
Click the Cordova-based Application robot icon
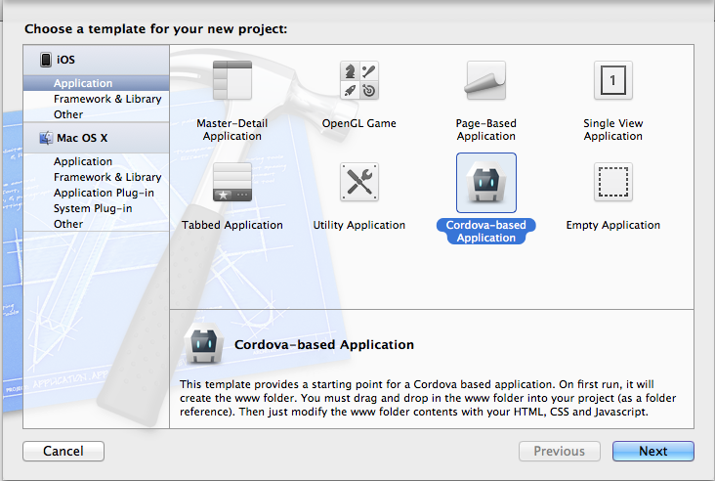[x=486, y=183]
